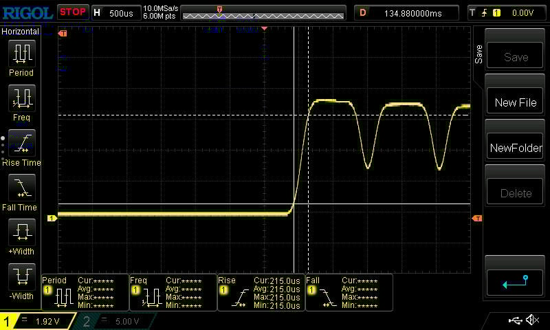Click the waveform memory overview bar

click(263, 14)
